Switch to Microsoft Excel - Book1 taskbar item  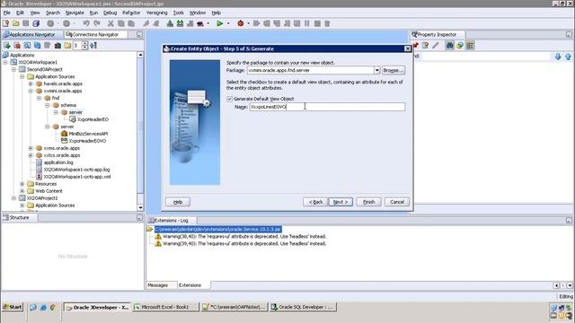[165, 307]
